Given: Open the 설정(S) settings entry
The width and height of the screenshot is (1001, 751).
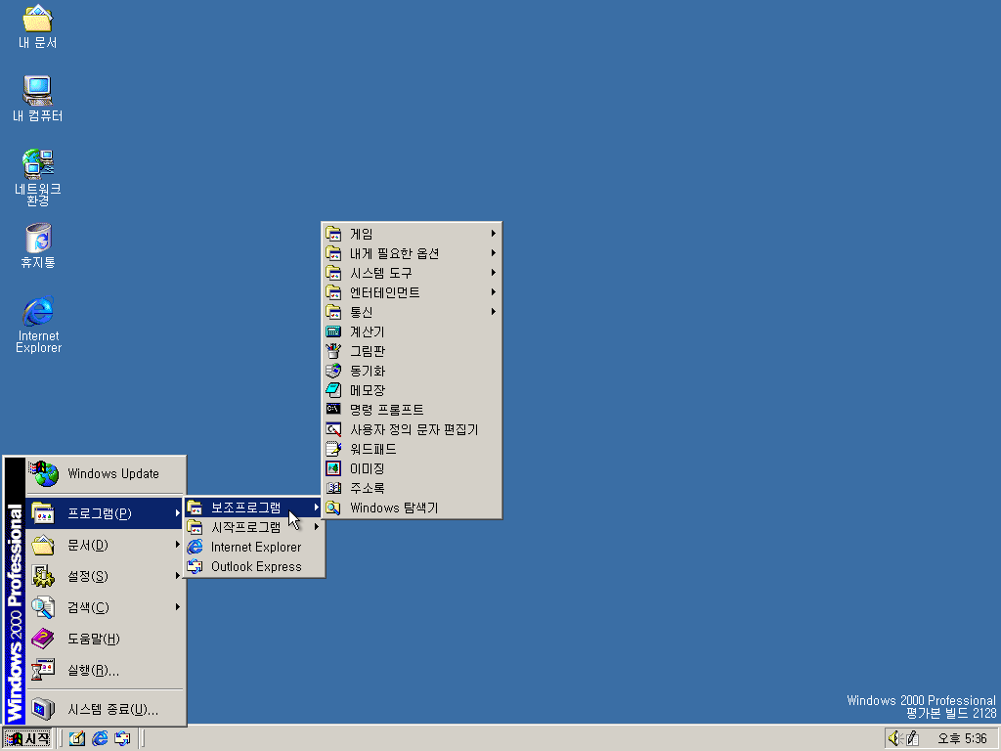Looking at the screenshot, I should click(x=105, y=576).
